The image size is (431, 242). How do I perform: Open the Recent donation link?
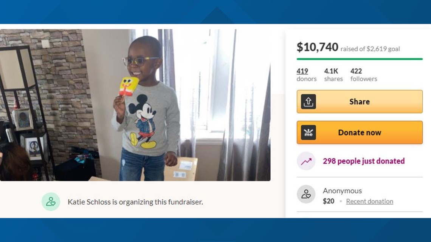click(369, 201)
